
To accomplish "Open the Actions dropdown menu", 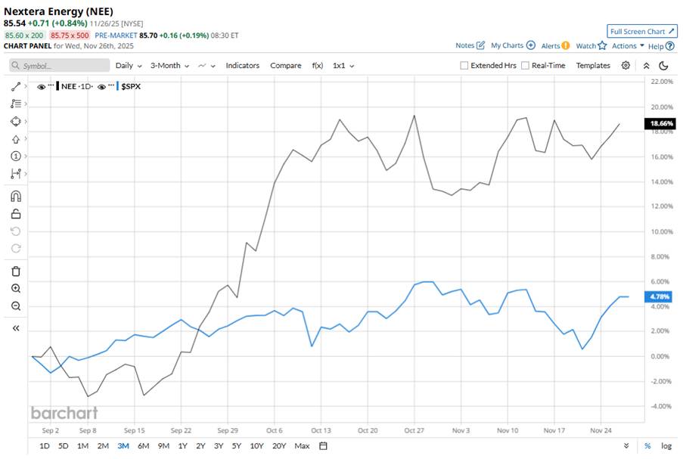I will 628,46.
